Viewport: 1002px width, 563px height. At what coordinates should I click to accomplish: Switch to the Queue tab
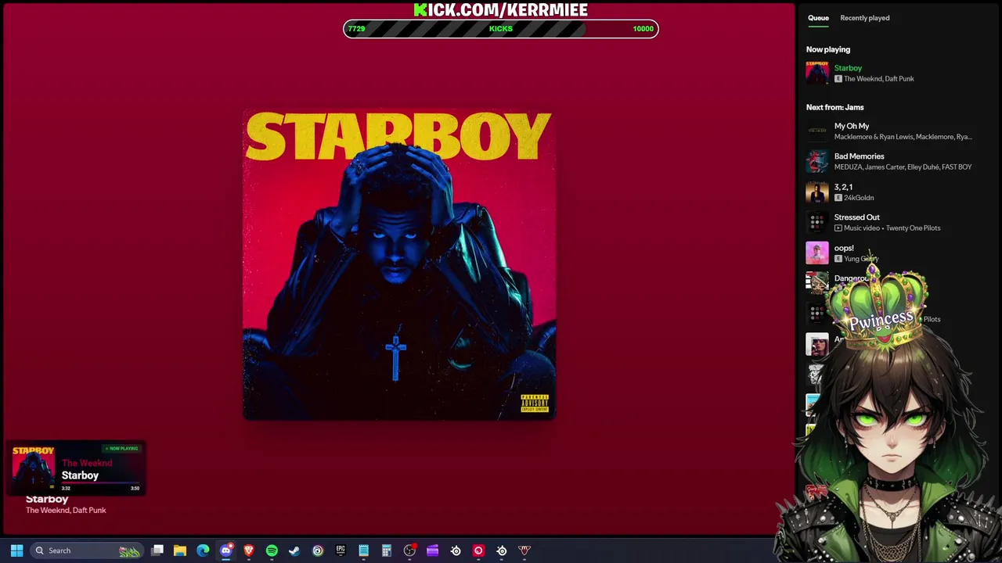point(818,18)
